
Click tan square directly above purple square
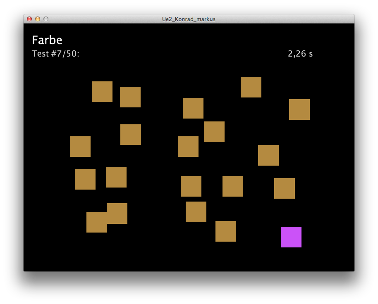(x=284, y=188)
